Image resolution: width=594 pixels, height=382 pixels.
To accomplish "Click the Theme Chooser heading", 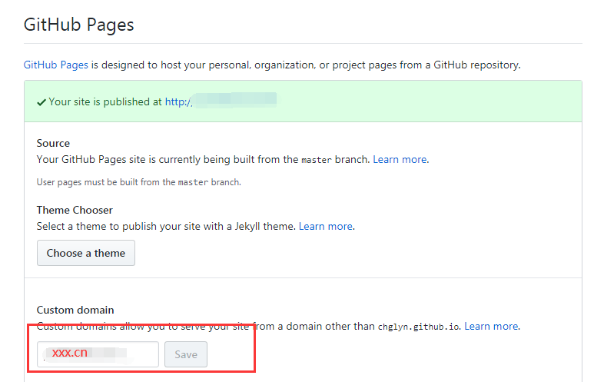I will (75, 210).
